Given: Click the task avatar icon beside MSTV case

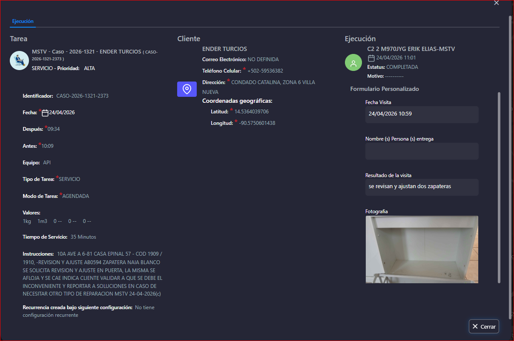Looking at the screenshot, I should point(19,60).
